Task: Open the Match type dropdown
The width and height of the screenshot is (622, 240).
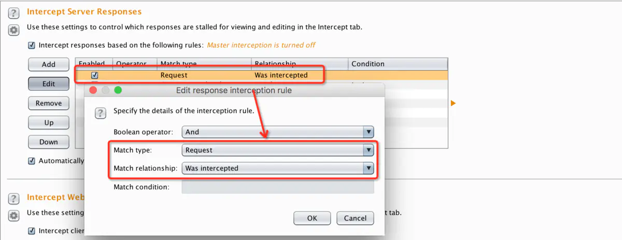Action: click(278, 150)
